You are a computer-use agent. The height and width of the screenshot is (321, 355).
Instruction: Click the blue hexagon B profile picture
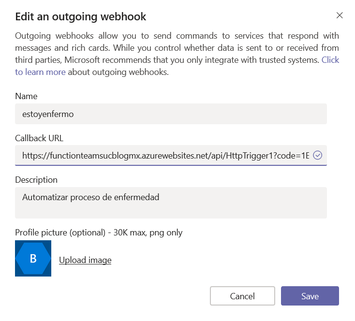click(33, 258)
